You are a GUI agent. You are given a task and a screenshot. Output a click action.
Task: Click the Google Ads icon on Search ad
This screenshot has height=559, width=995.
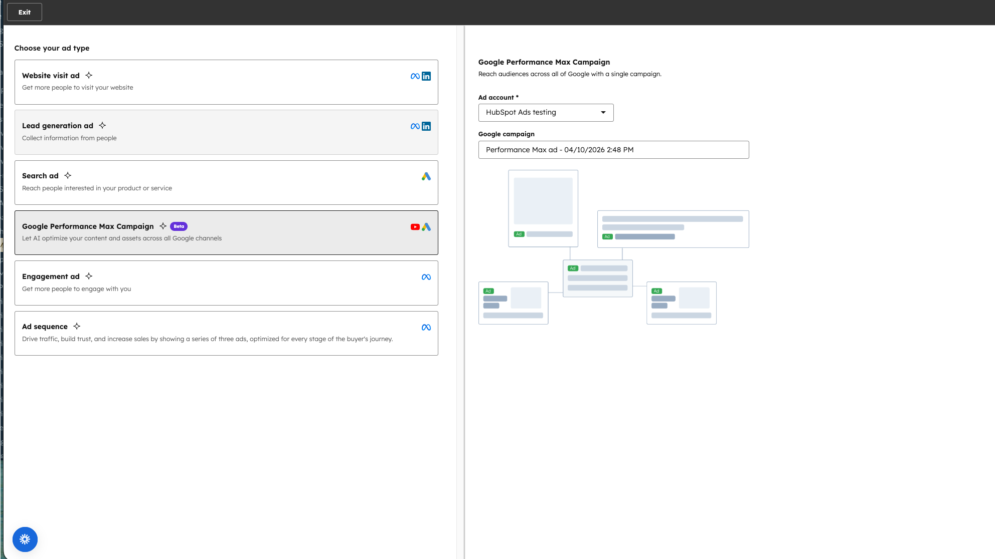[426, 176]
